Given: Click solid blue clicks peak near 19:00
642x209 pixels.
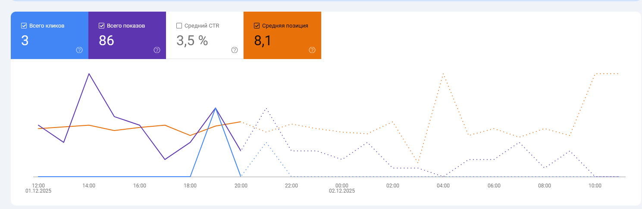Looking at the screenshot, I should coord(216,108).
